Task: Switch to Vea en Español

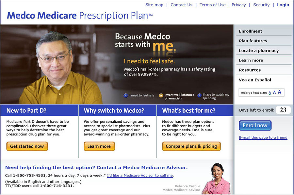Action: (255, 80)
